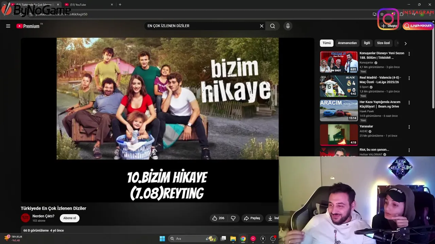Viewport: 435px width, 244px height.
Task: Click the Bizim Hikaye video player
Action: (x=167, y=120)
